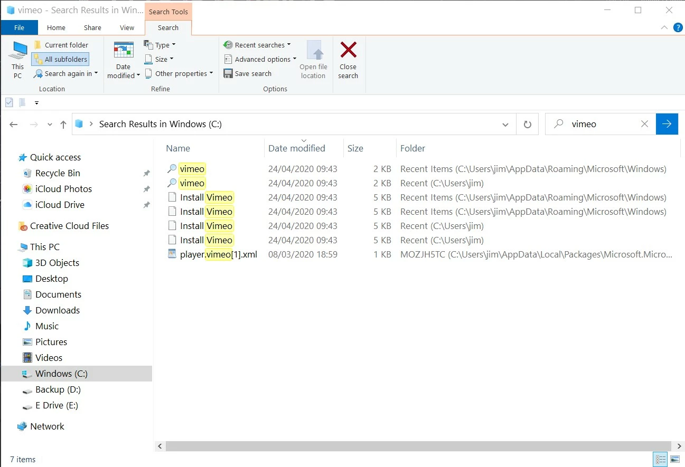This screenshot has width=685, height=467.
Task: Click the Desktop folder icon in sidebar
Action: (27, 279)
